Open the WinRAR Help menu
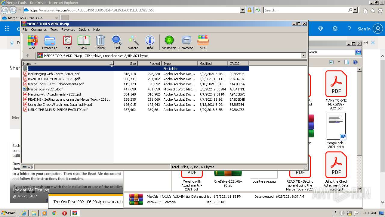The image size is (385, 217). (97, 30)
